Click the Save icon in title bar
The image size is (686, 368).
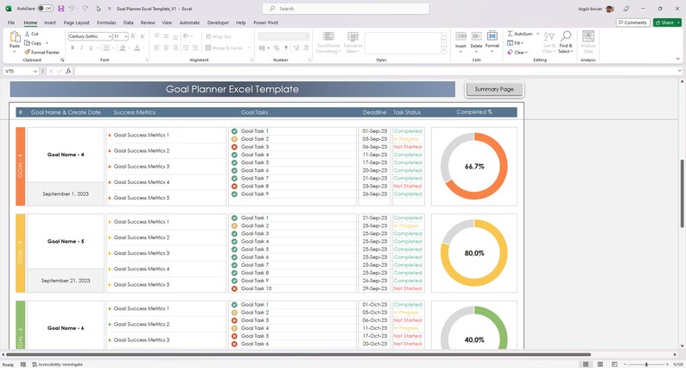(60, 9)
